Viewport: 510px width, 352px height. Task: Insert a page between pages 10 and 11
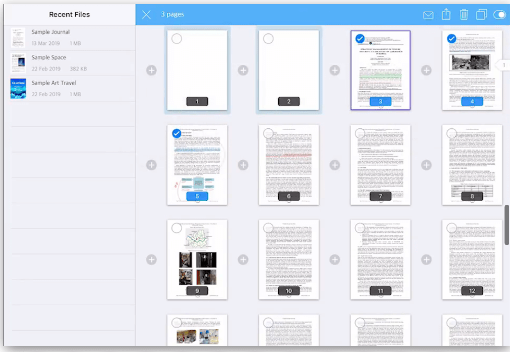pos(335,260)
